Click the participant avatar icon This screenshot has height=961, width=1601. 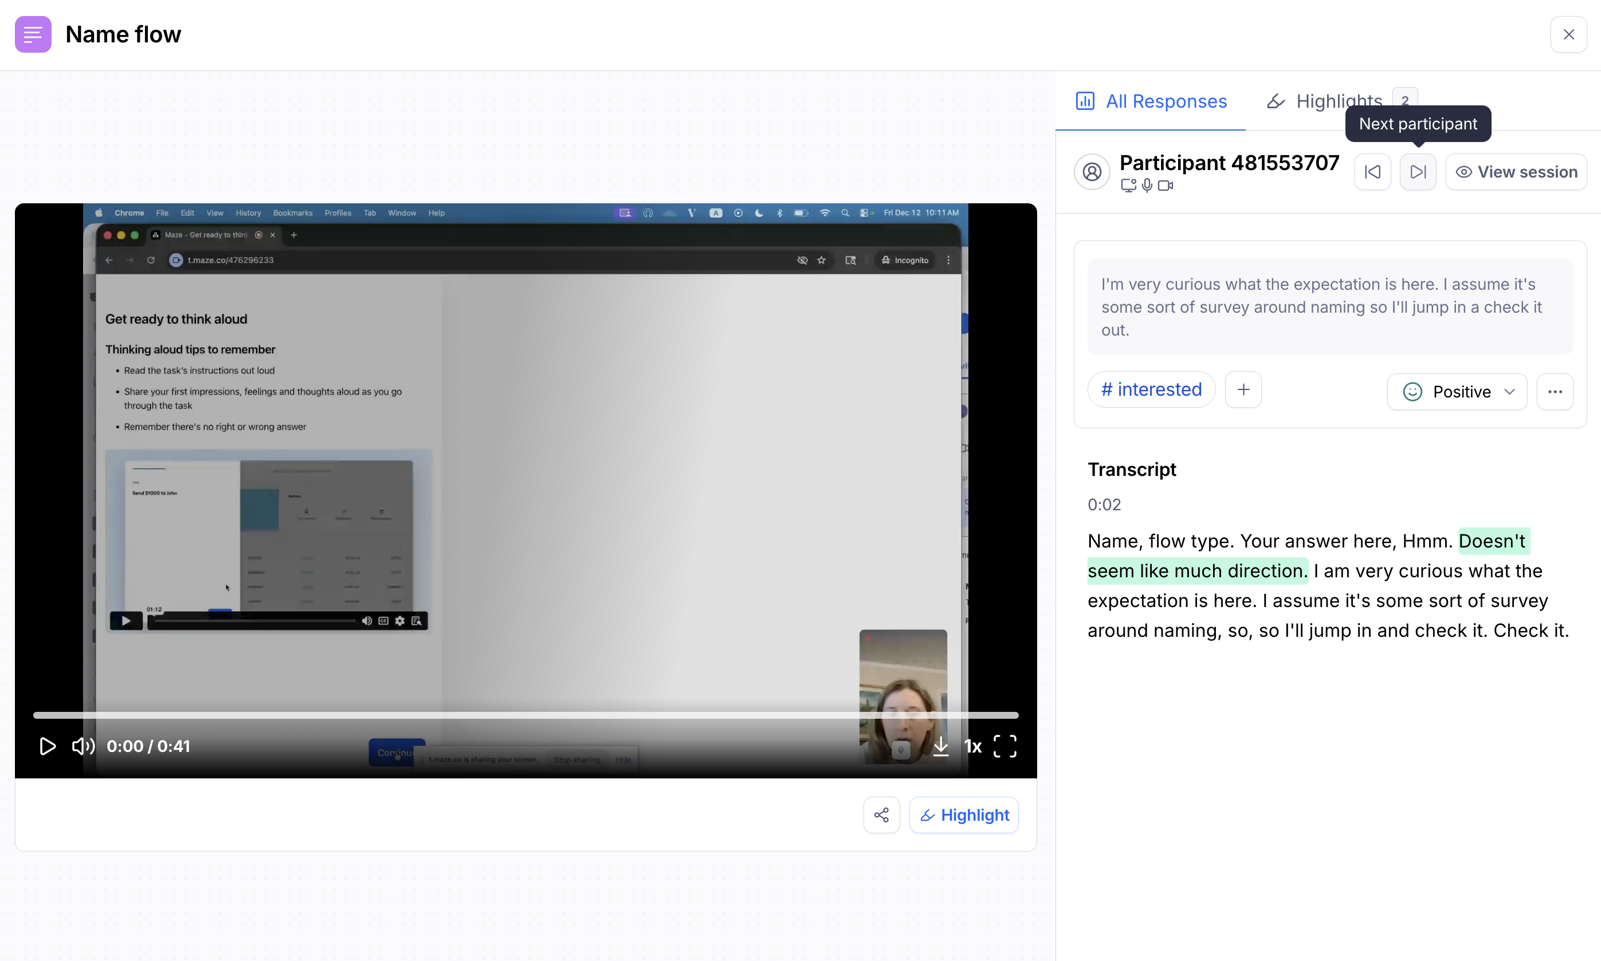(x=1092, y=172)
